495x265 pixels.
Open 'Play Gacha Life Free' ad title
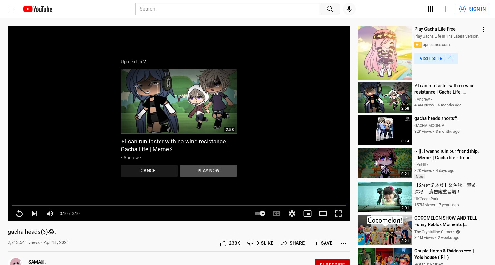[x=435, y=29]
